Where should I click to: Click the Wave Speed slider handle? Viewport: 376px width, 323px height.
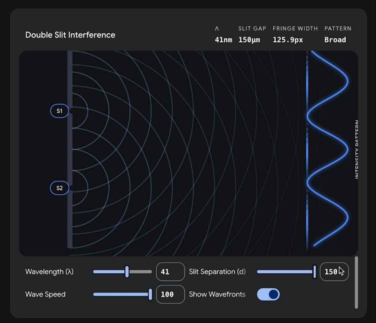tap(150, 294)
